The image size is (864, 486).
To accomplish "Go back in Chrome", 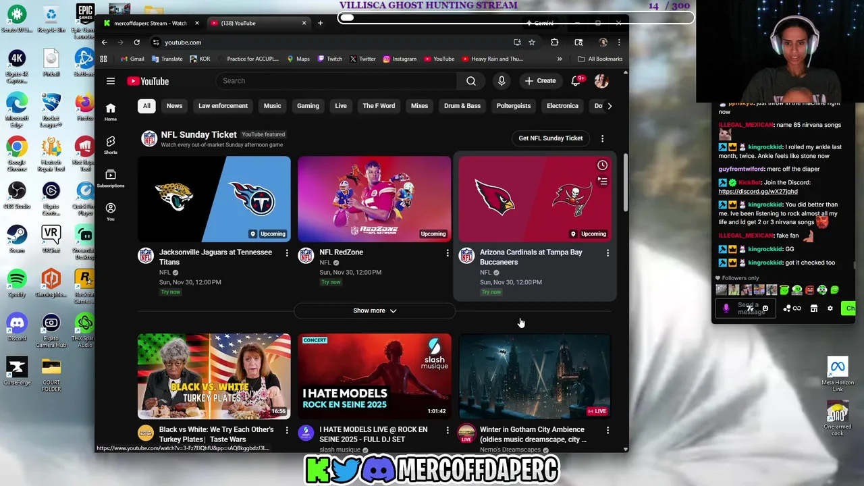I will coord(105,42).
